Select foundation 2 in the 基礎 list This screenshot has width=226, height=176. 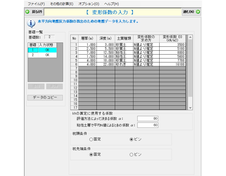click(42, 55)
